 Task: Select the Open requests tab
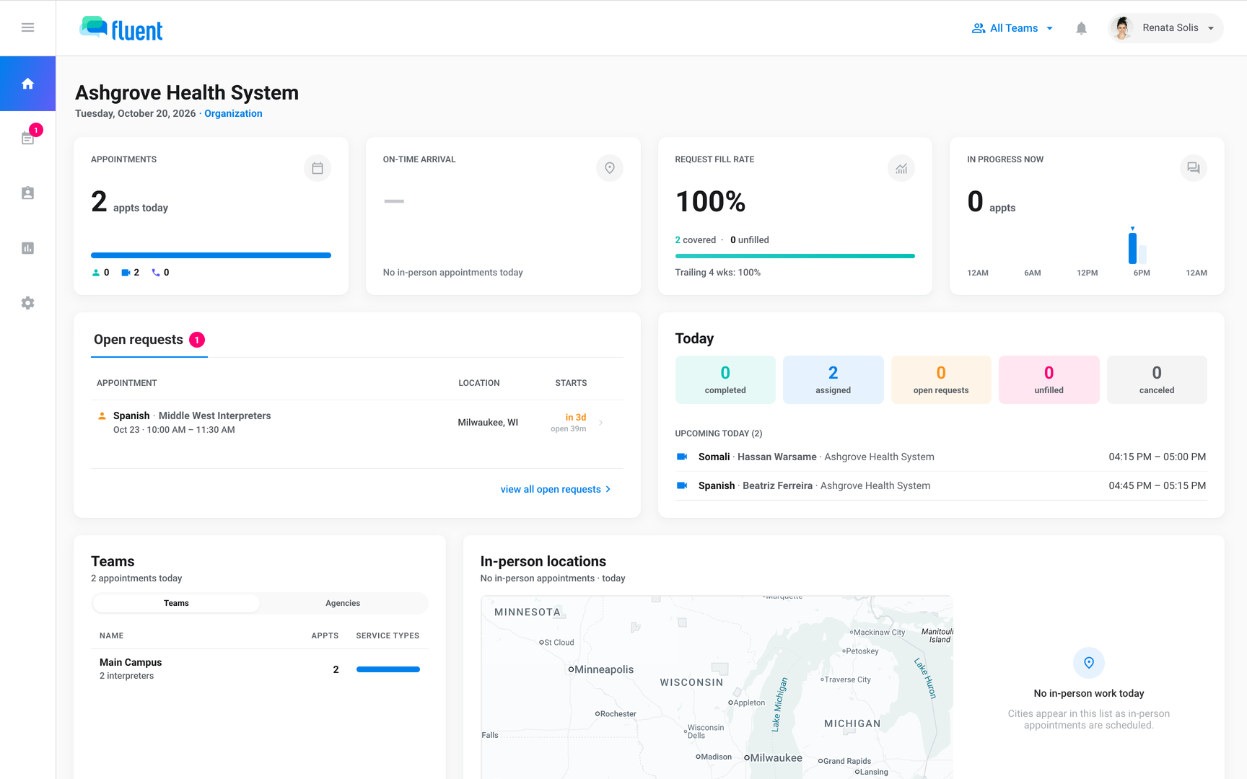pyautogui.click(x=149, y=340)
